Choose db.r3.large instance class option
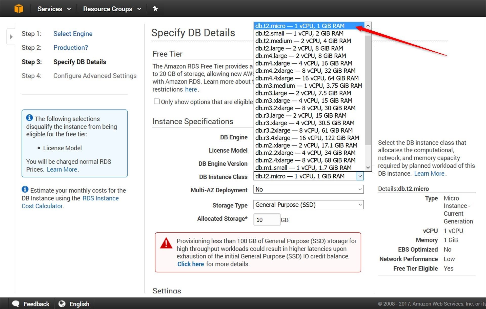Screen dimensions: 486x309 (309, 115)
